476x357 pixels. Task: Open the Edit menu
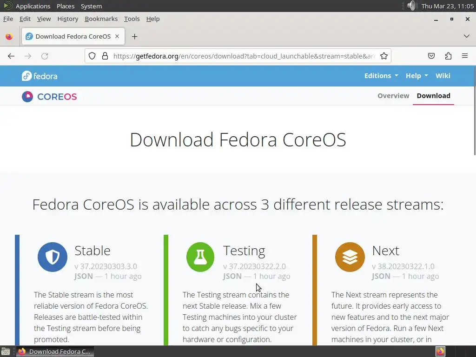tap(25, 19)
